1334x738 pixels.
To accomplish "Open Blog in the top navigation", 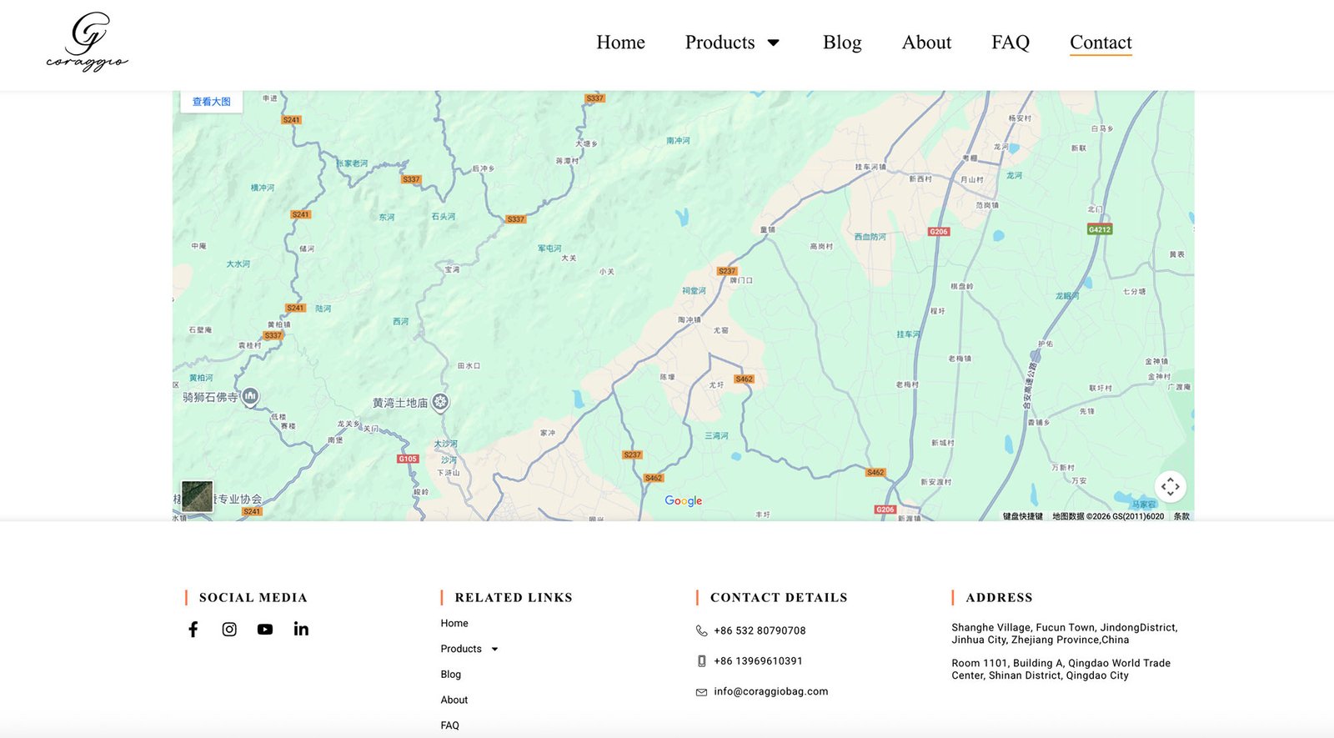I will click(842, 43).
